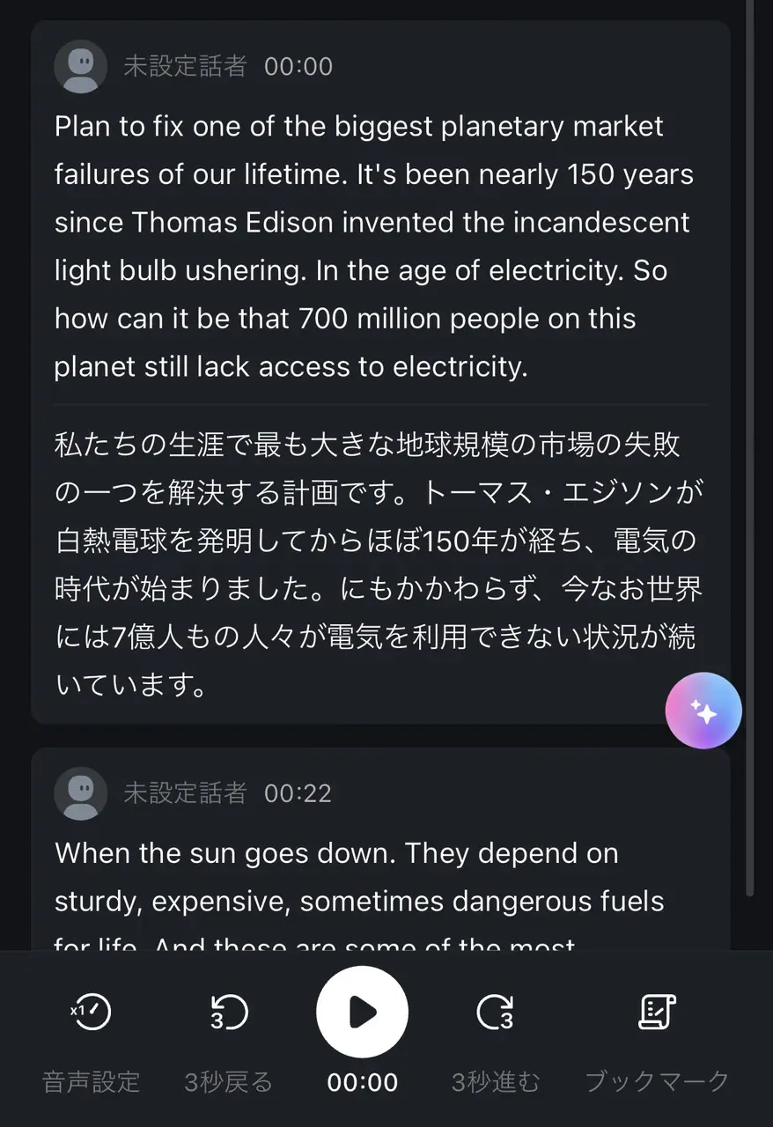Open the AI sparkle assistant button

[x=703, y=711]
